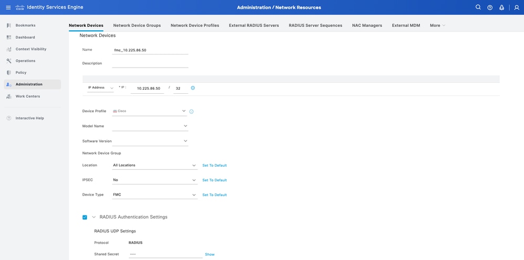This screenshot has height=260, width=524.
Task: Click the Administration / Network Resources title
Action: pos(279,7)
